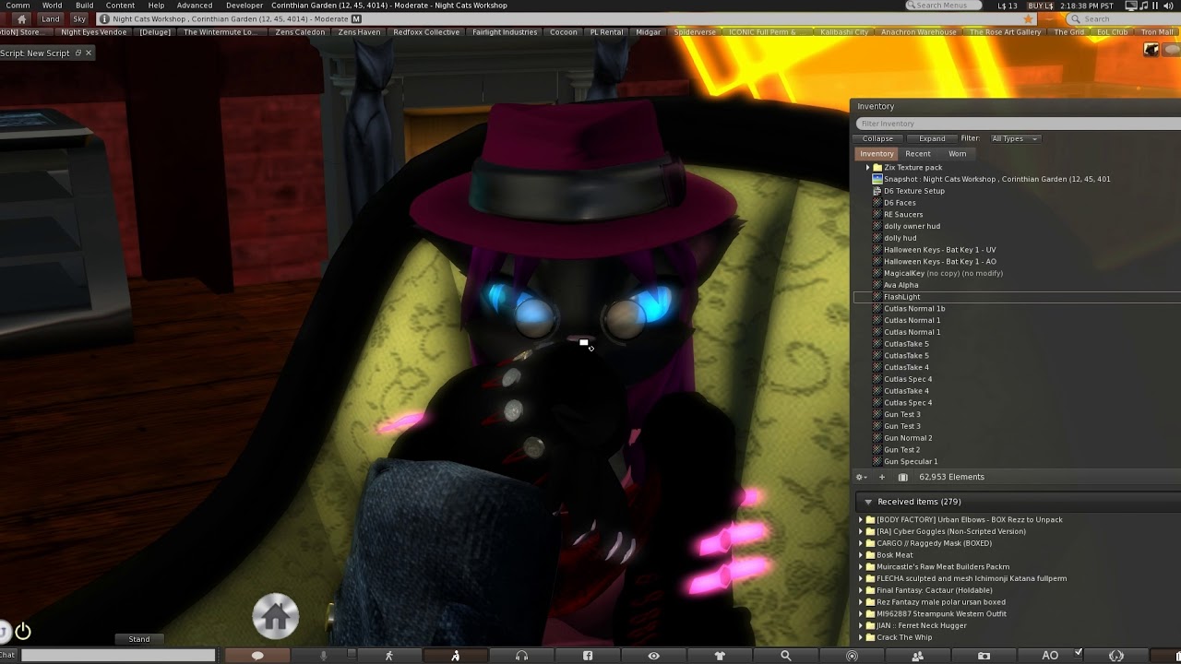
Task: Click the volume speaker icon in top bar
Action: (x=1167, y=6)
